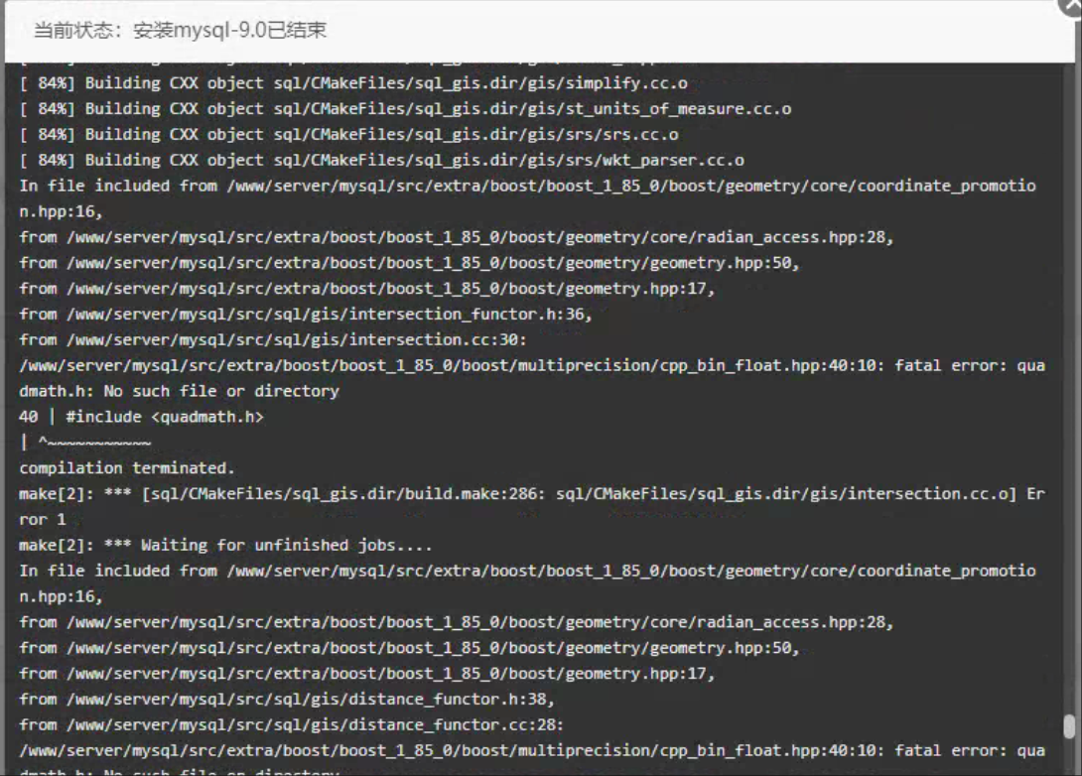The height and width of the screenshot is (776, 1082).
Task: Click the make[2] build.make:286 error line
Action: tap(531, 494)
